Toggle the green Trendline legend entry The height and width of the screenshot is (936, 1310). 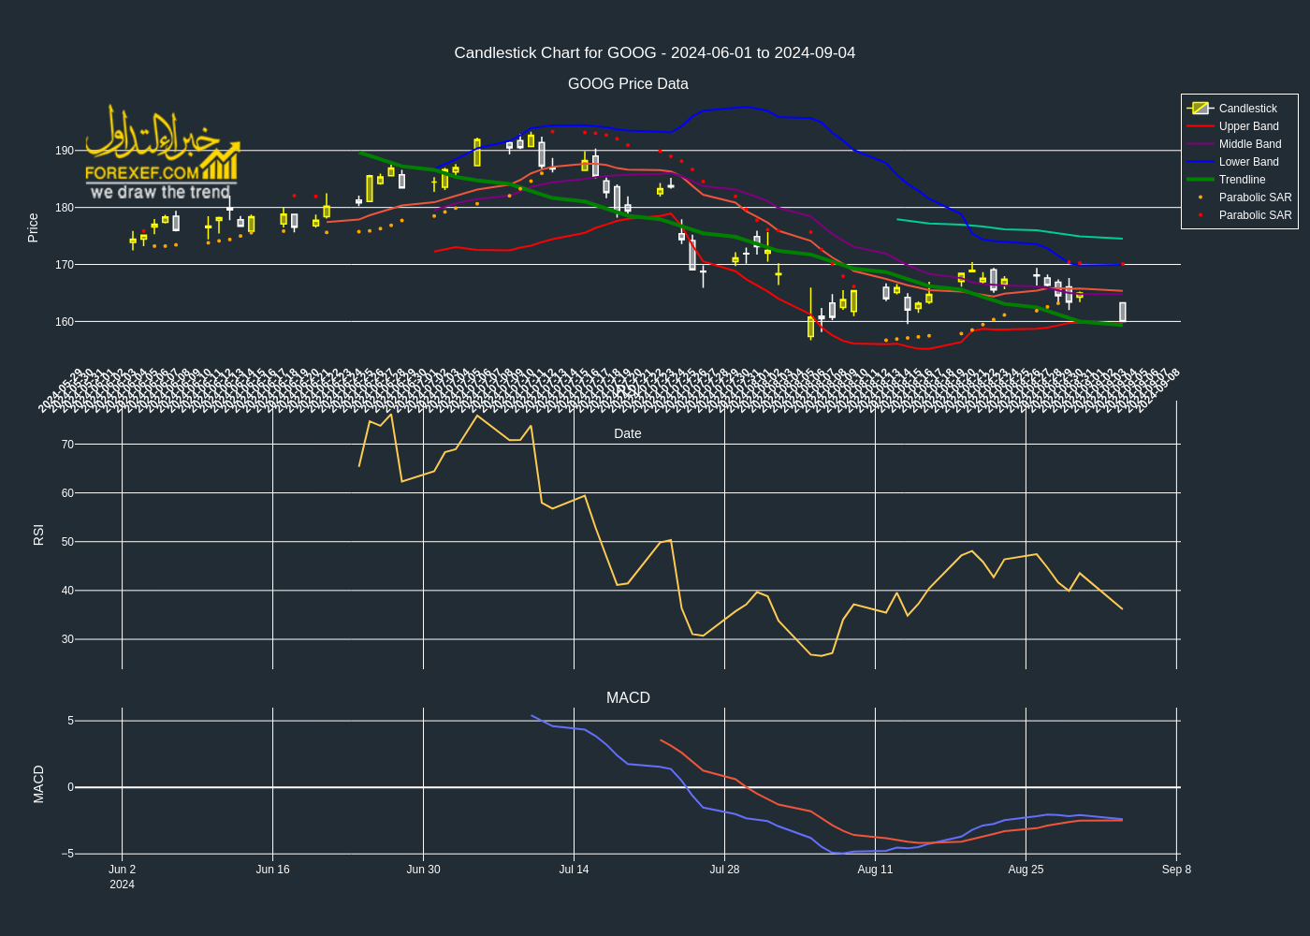point(1241,180)
